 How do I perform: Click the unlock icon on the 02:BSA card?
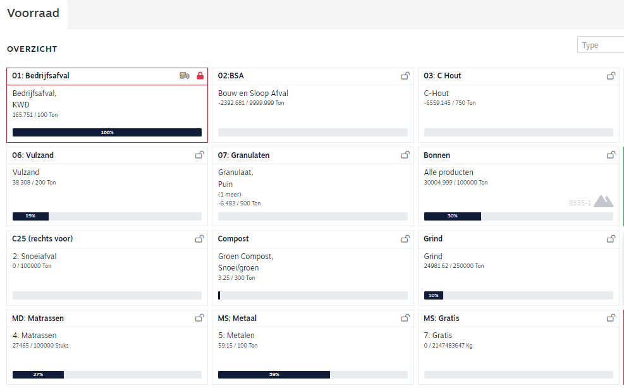[x=405, y=76]
